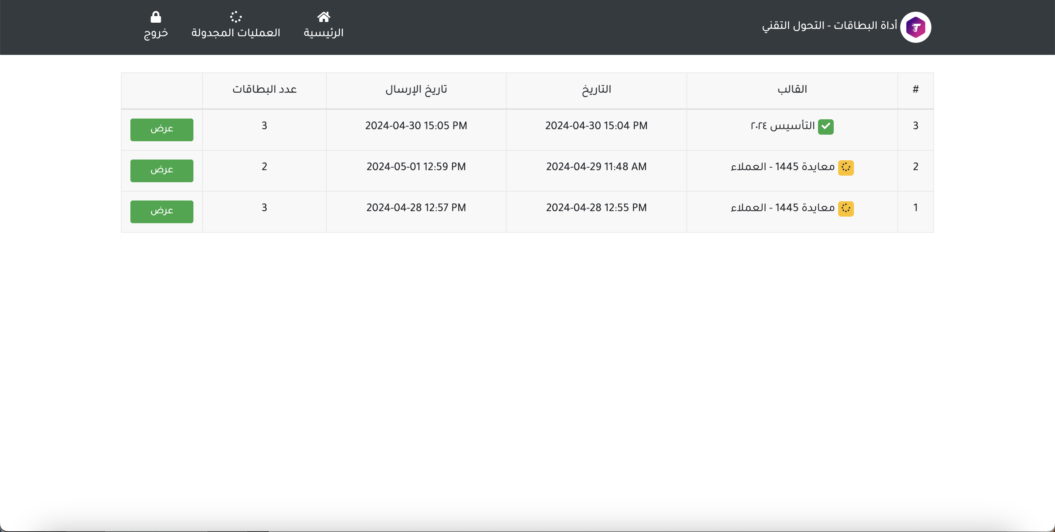Click the purple app logo icon
1055x532 pixels.
(x=915, y=27)
